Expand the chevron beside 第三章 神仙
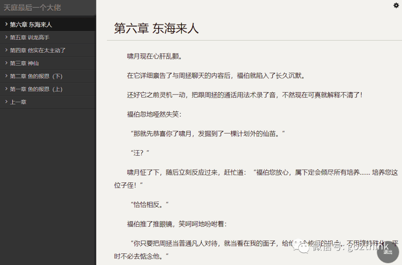The width and height of the screenshot is (402, 265). (6, 63)
